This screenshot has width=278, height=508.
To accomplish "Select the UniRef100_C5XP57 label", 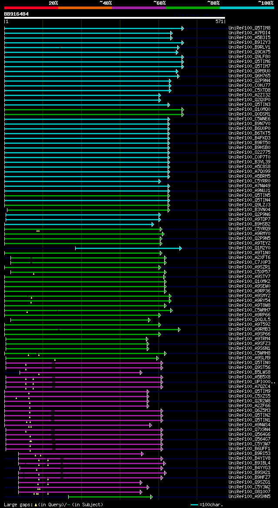I will [x=249, y=272].
